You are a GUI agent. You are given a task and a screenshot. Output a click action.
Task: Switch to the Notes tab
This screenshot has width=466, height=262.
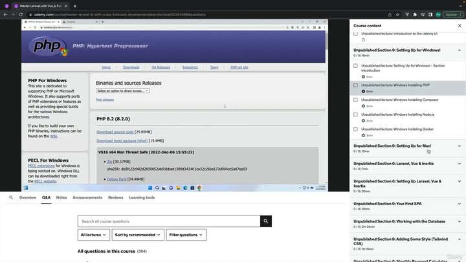coord(61,197)
